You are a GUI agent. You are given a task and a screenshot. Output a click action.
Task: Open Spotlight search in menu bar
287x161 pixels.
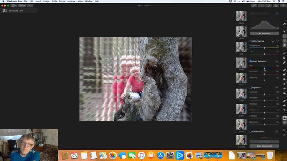coord(274,1)
